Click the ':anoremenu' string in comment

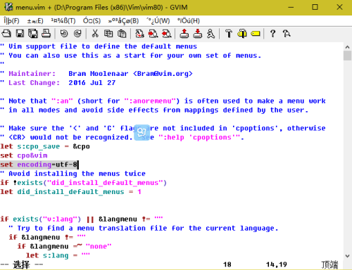(150, 101)
